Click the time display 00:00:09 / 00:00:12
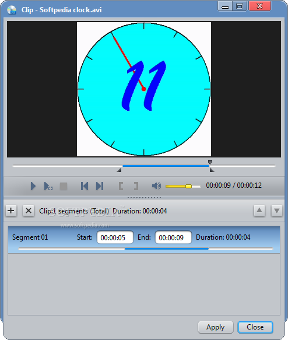288x340 pixels. point(234,185)
